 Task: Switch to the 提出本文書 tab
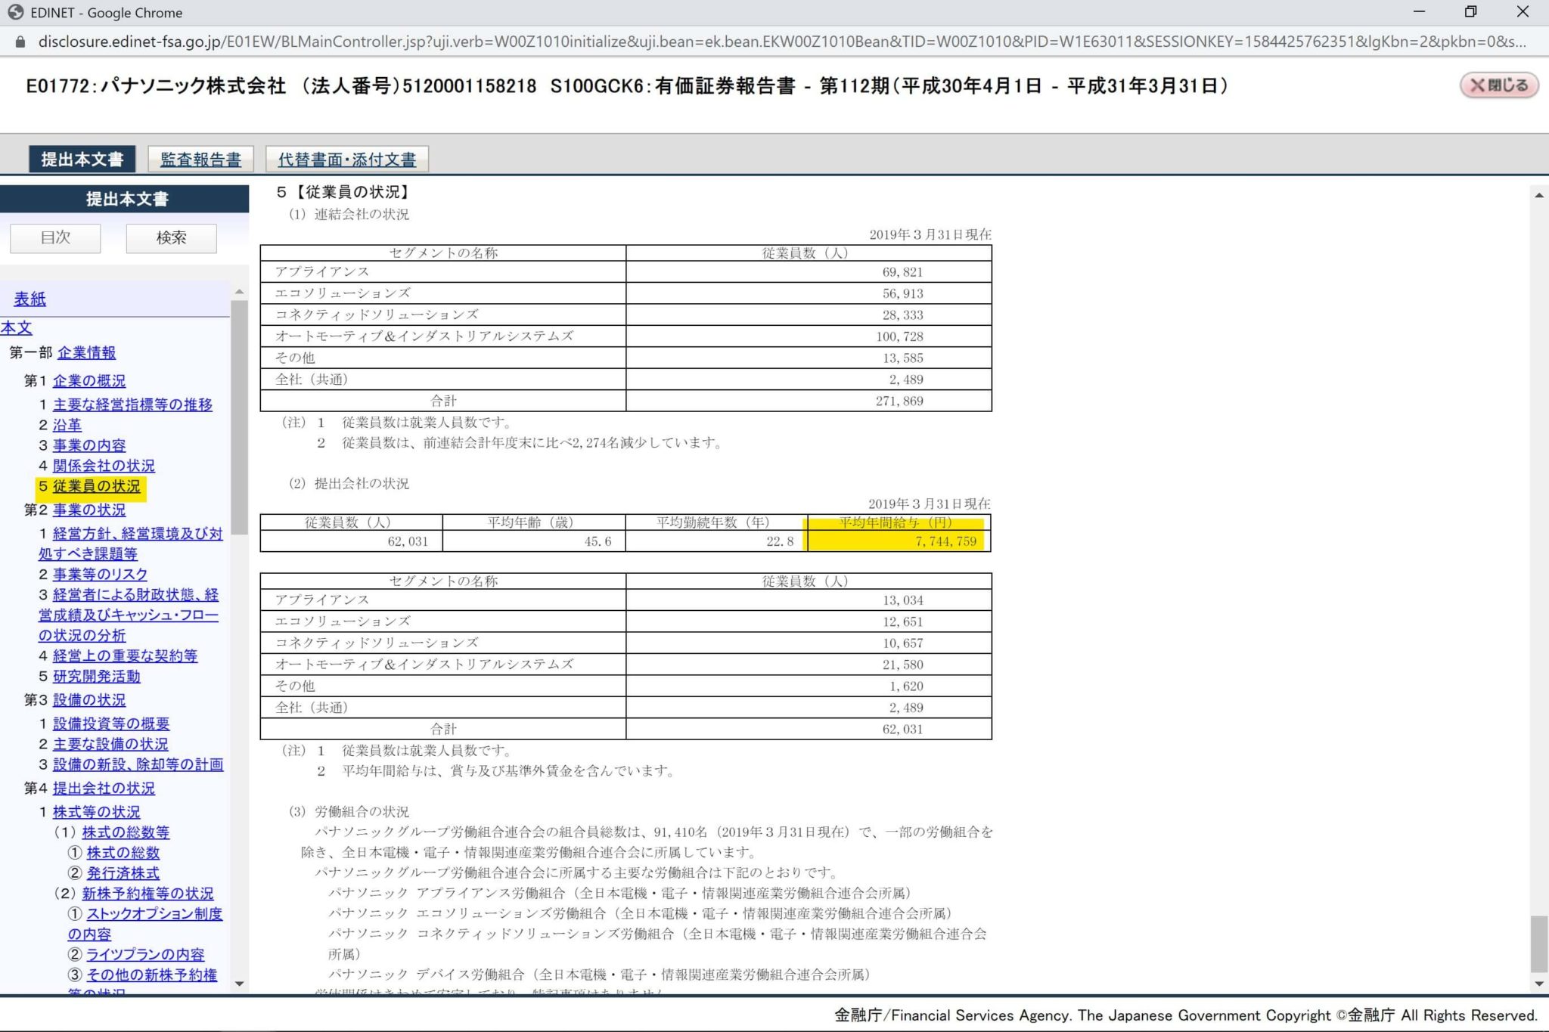(x=82, y=160)
